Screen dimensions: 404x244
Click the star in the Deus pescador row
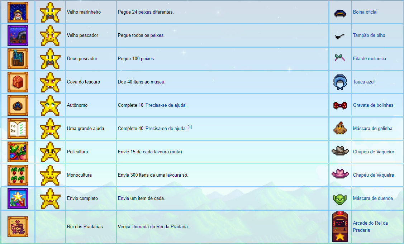point(50,59)
